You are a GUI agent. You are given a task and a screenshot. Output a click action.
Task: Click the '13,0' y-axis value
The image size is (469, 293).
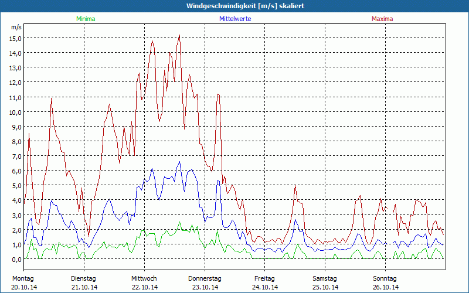pyautogui.click(x=16, y=68)
